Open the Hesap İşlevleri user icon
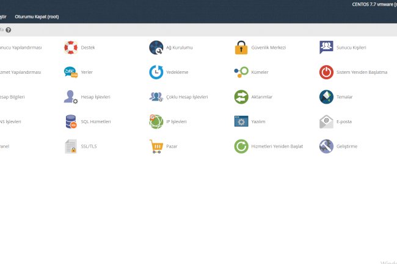The height and width of the screenshot is (264, 397). (x=71, y=97)
